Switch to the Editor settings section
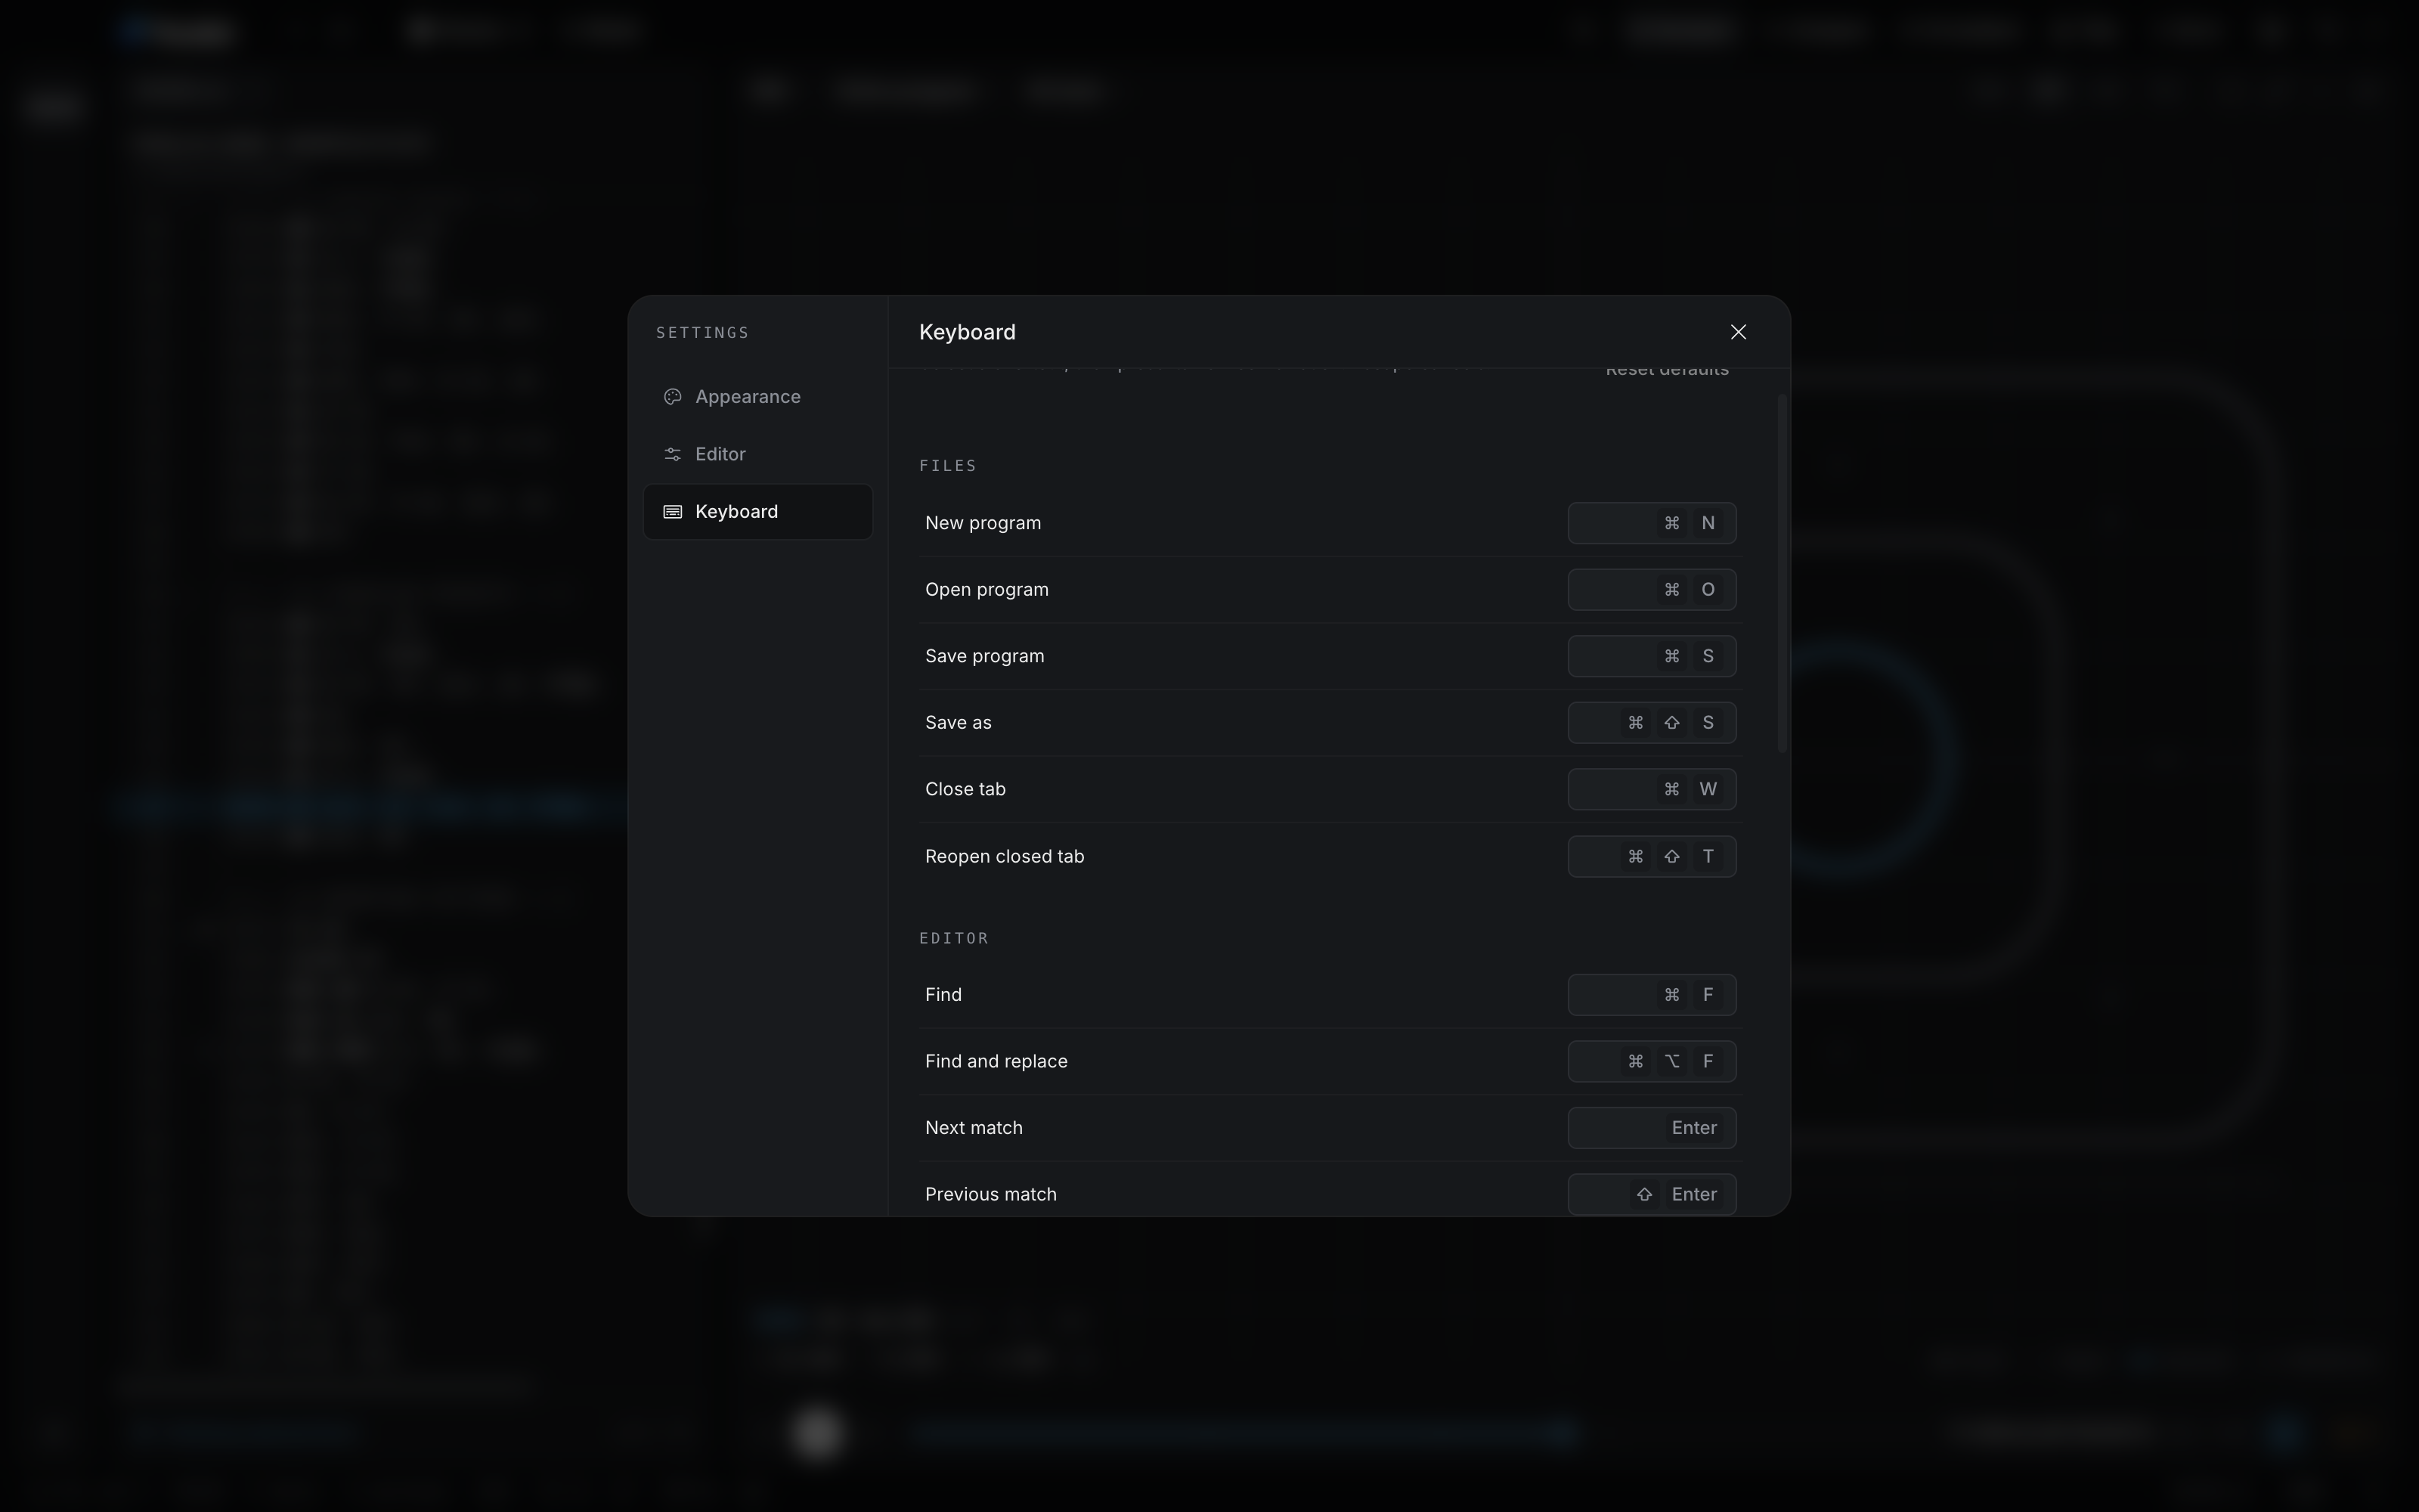The height and width of the screenshot is (1512, 2419). click(757, 454)
